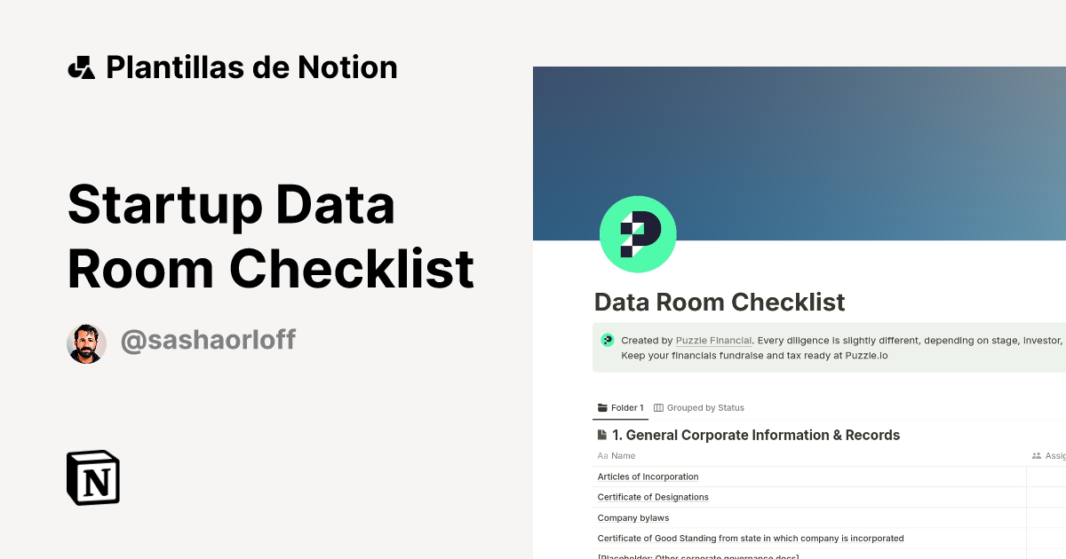Image resolution: width=1066 pixels, height=559 pixels.
Task: Click the Puzzle icon inside the callout box
Action: (608, 340)
